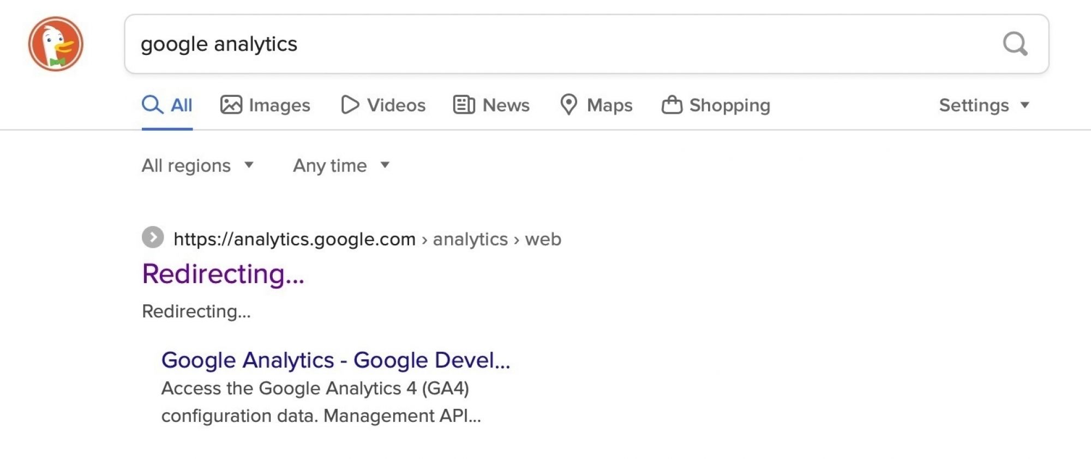The image size is (1091, 459).
Task: Open the purple Redirecting... result title
Action: (223, 274)
